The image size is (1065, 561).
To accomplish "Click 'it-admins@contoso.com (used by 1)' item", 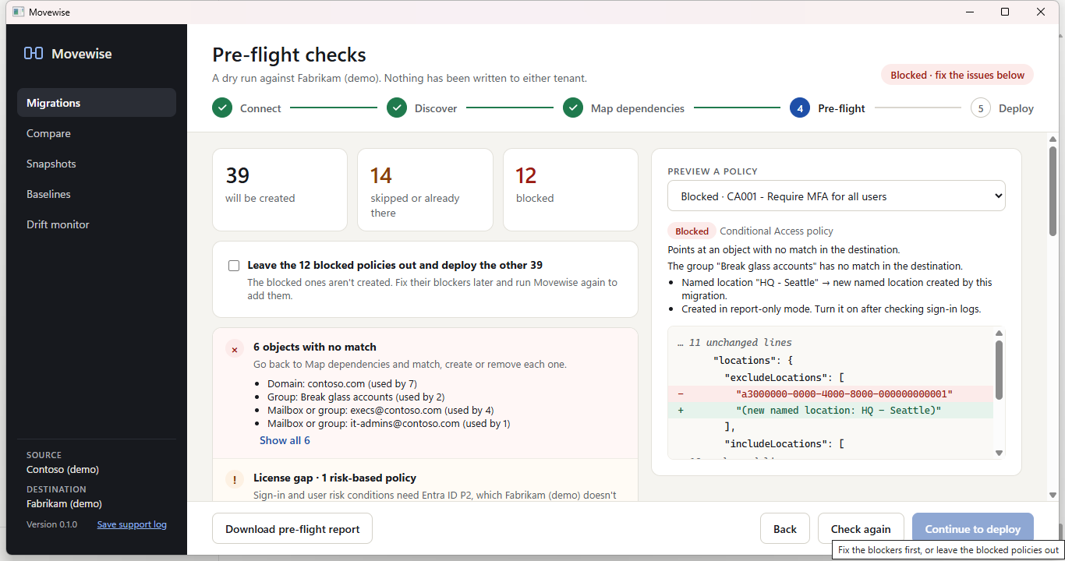I will [388, 423].
